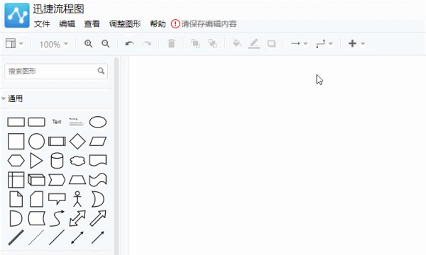The width and height of the screenshot is (426, 255).
Task: Click the bring to front icon
Action: [x=195, y=43]
